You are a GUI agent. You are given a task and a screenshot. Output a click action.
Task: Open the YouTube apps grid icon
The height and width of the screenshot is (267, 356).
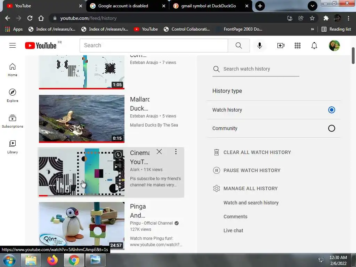(x=298, y=46)
